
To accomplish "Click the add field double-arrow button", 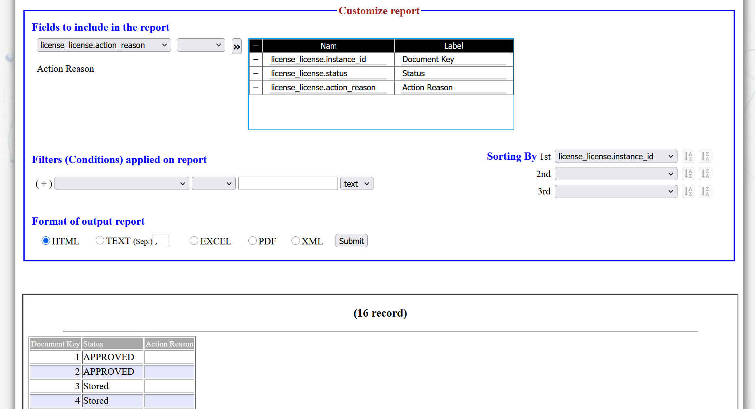I will (x=237, y=47).
